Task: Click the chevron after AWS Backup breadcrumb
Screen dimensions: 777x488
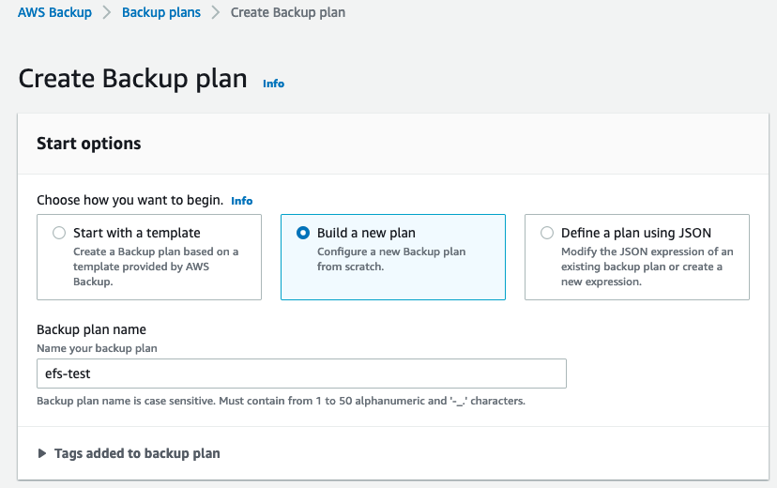Action: [x=107, y=13]
